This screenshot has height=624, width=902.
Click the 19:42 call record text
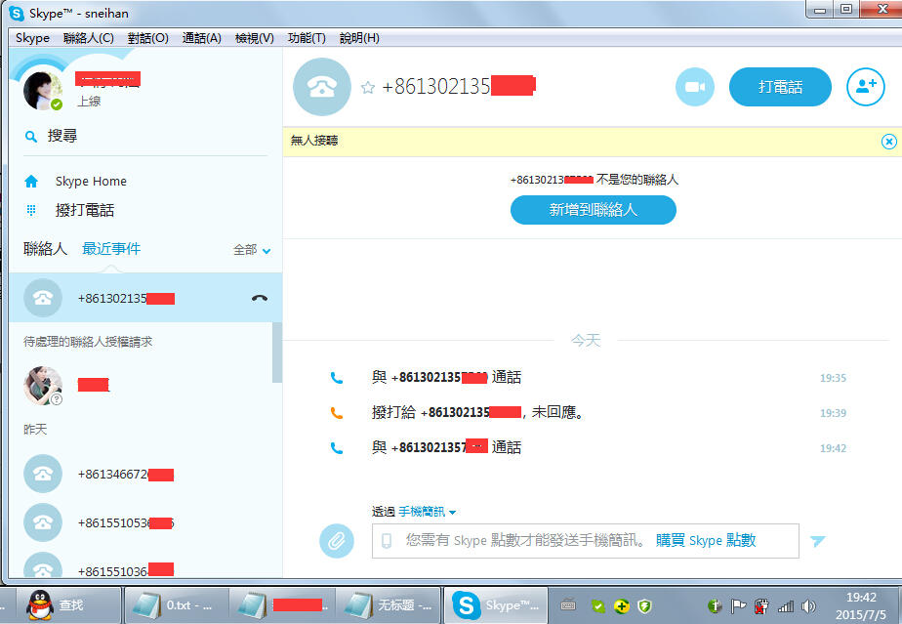pyautogui.click(x=446, y=448)
